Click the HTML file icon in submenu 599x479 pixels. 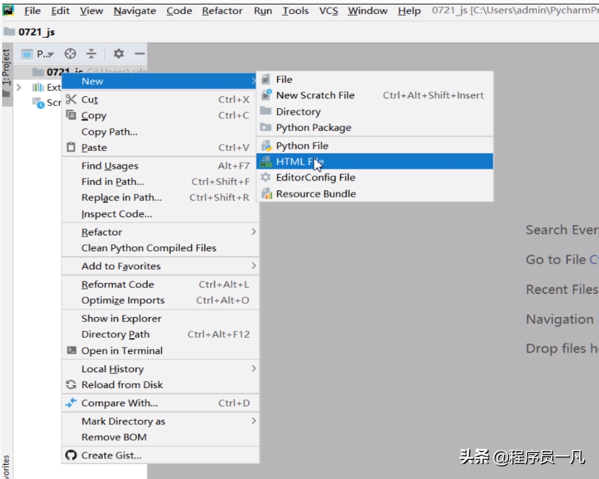click(x=265, y=161)
